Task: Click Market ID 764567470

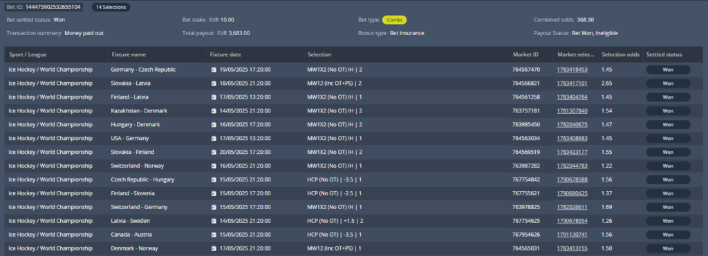Action: (526, 70)
